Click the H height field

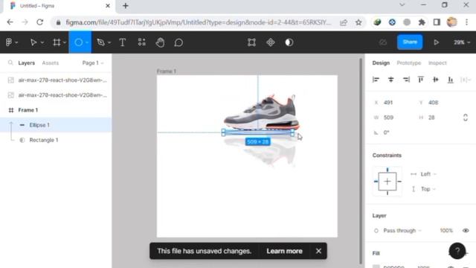[438, 118]
